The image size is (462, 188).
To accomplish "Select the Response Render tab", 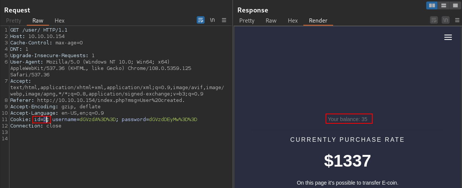I will pyautogui.click(x=318, y=21).
